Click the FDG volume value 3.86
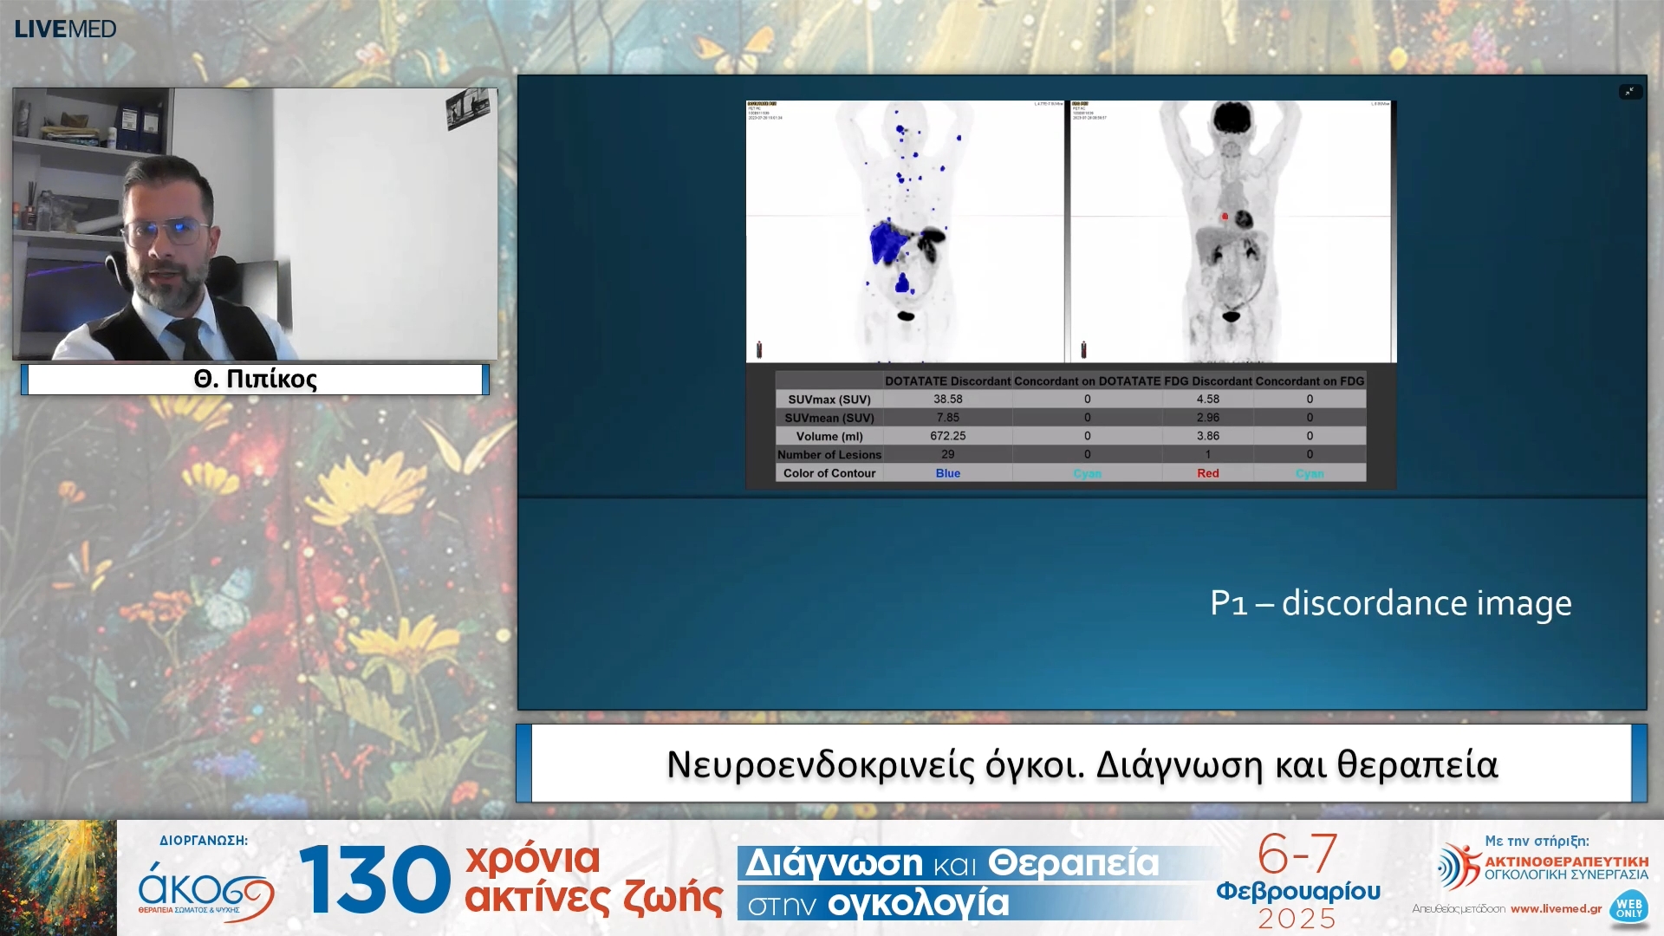The height and width of the screenshot is (936, 1664). click(x=1207, y=436)
